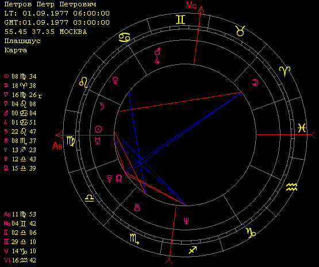
Task: Click the Pisces sign on the outer ring
Action: [x=302, y=128]
